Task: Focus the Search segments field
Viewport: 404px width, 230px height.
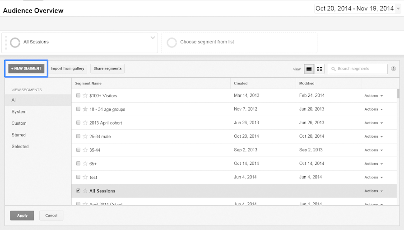Action: (361, 69)
